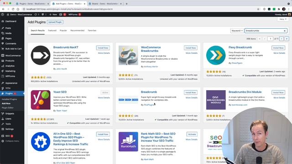This screenshot has width=292, height=164.
Task: Open Products in the sidebar
Action: 10,61
